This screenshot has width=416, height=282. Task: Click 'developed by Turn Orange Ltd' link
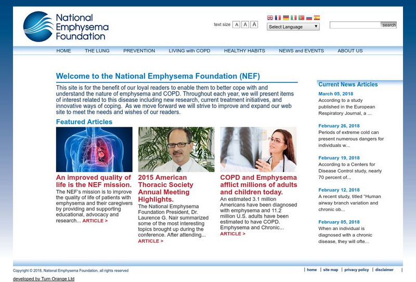point(44,279)
